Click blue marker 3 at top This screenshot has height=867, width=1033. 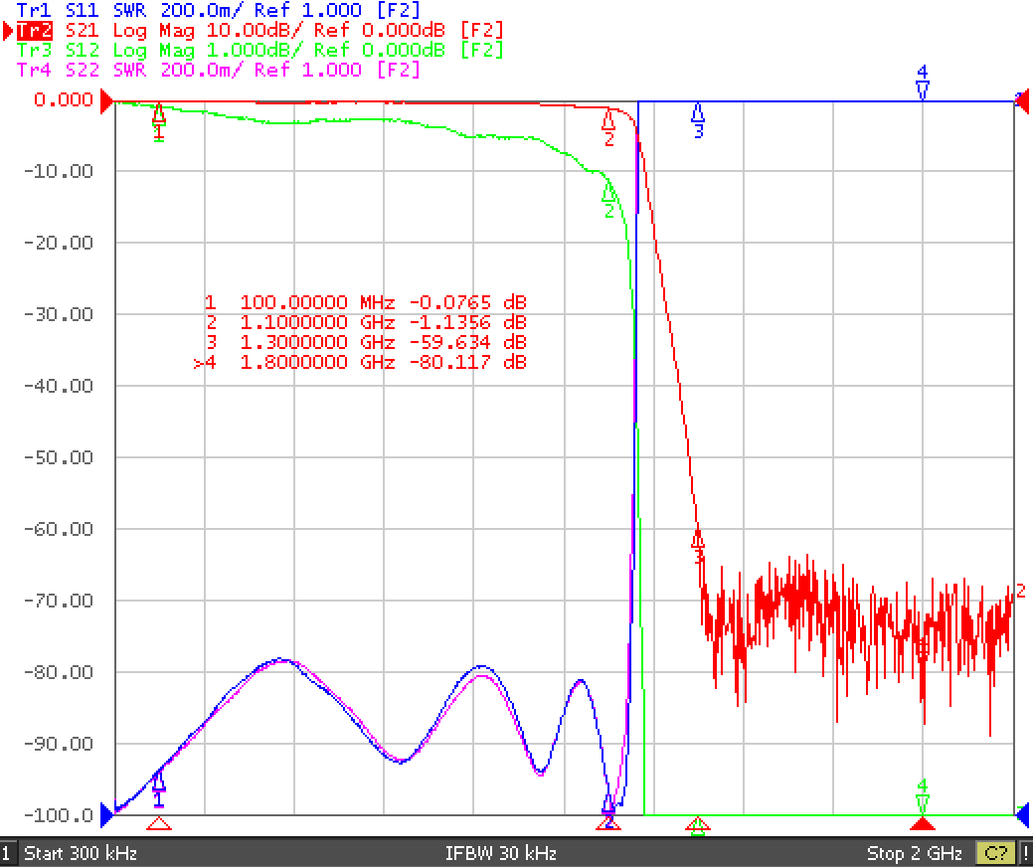coord(698,119)
